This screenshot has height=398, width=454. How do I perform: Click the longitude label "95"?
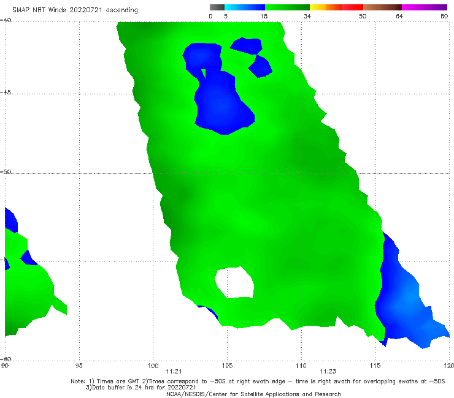79,366
